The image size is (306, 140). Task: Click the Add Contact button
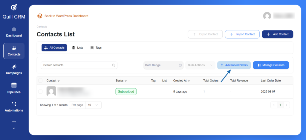click(x=277, y=34)
